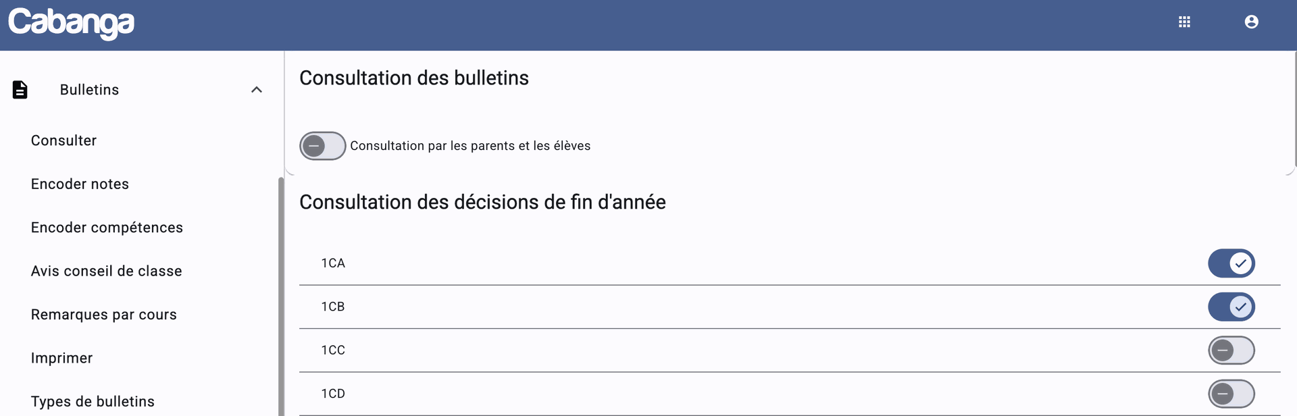Open Avis conseil de classe
Image resolution: width=1297 pixels, height=416 pixels.
point(106,271)
